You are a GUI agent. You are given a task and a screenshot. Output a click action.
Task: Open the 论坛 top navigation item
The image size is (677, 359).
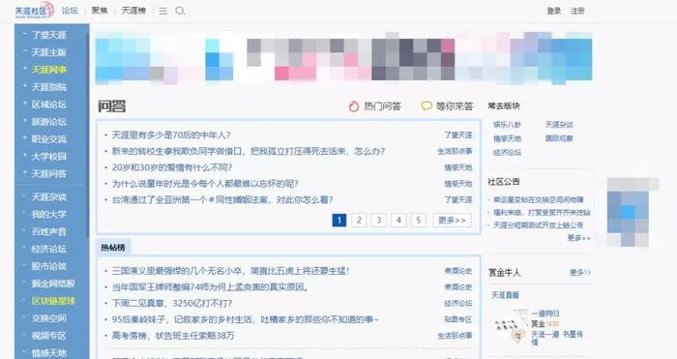[70, 11]
